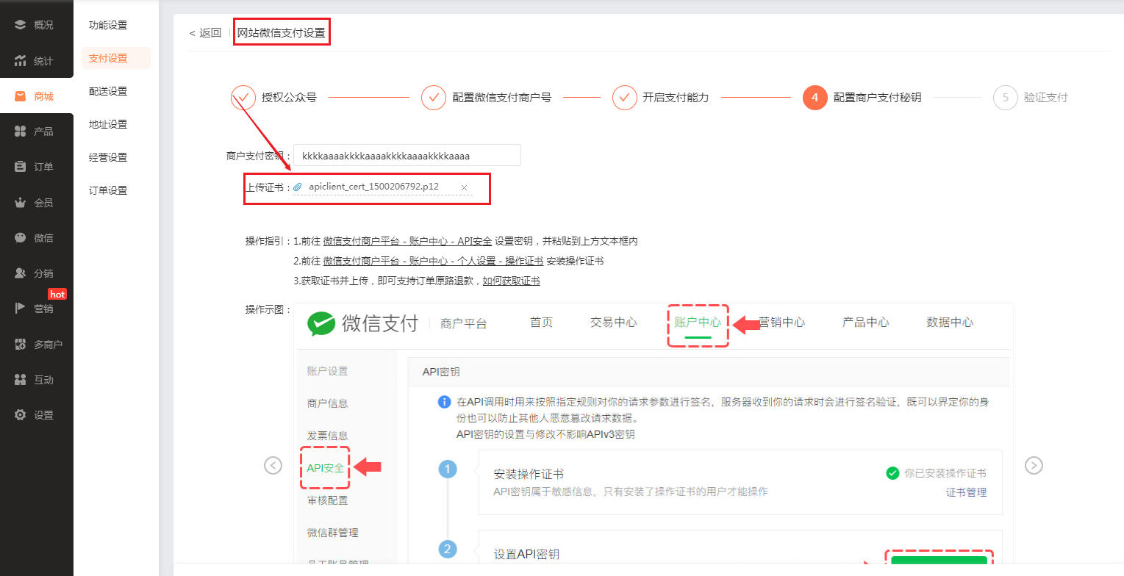Click 产品中心 in the guide image

[865, 323]
